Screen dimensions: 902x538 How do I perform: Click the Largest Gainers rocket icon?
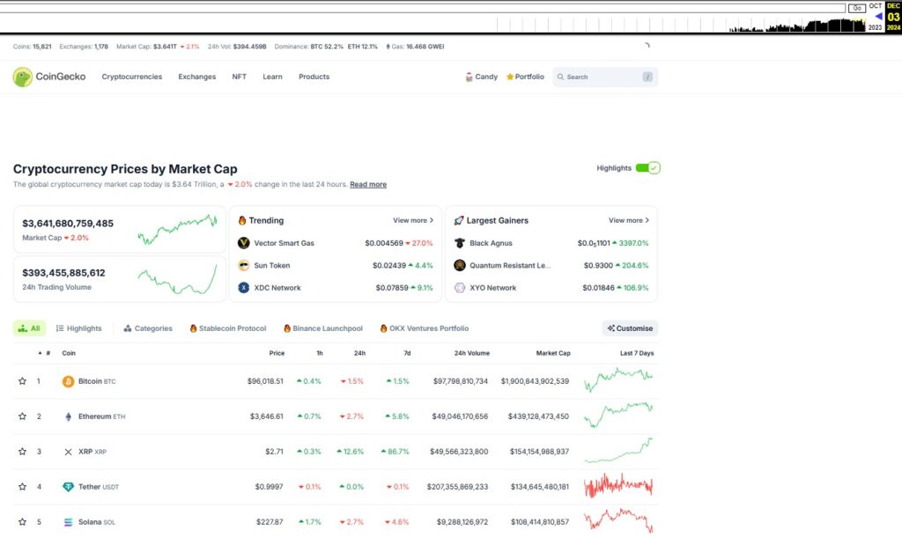point(458,221)
